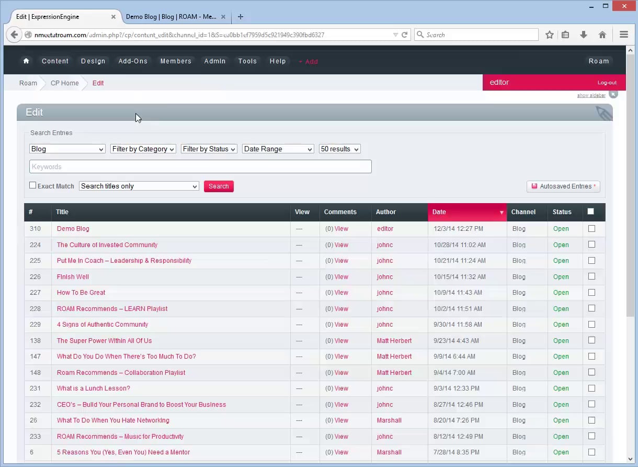Open the CP Home breadcrumb
638x467 pixels.
click(x=65, y=83)
